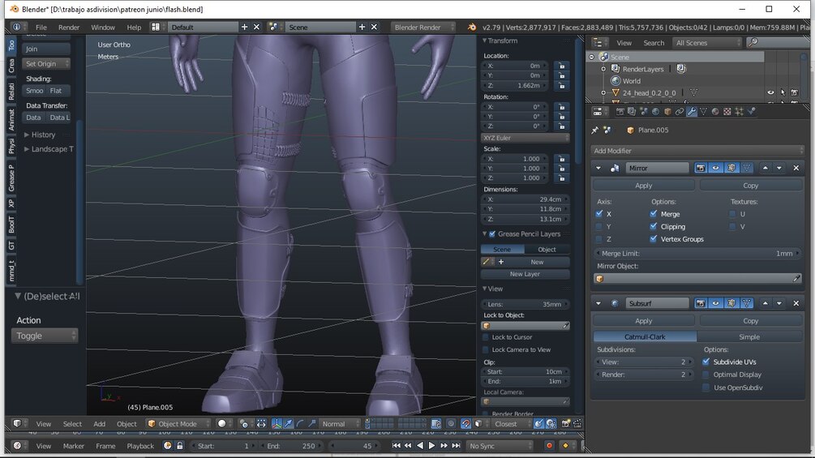
Task: Expand the History panel
Action: 27,135
